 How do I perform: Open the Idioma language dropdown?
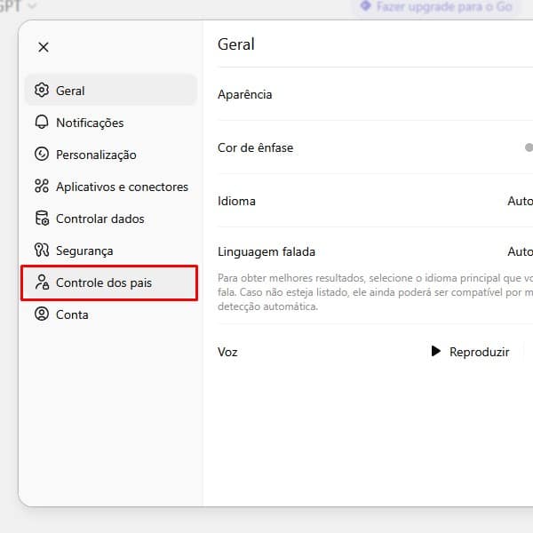[x=520, y=201]
